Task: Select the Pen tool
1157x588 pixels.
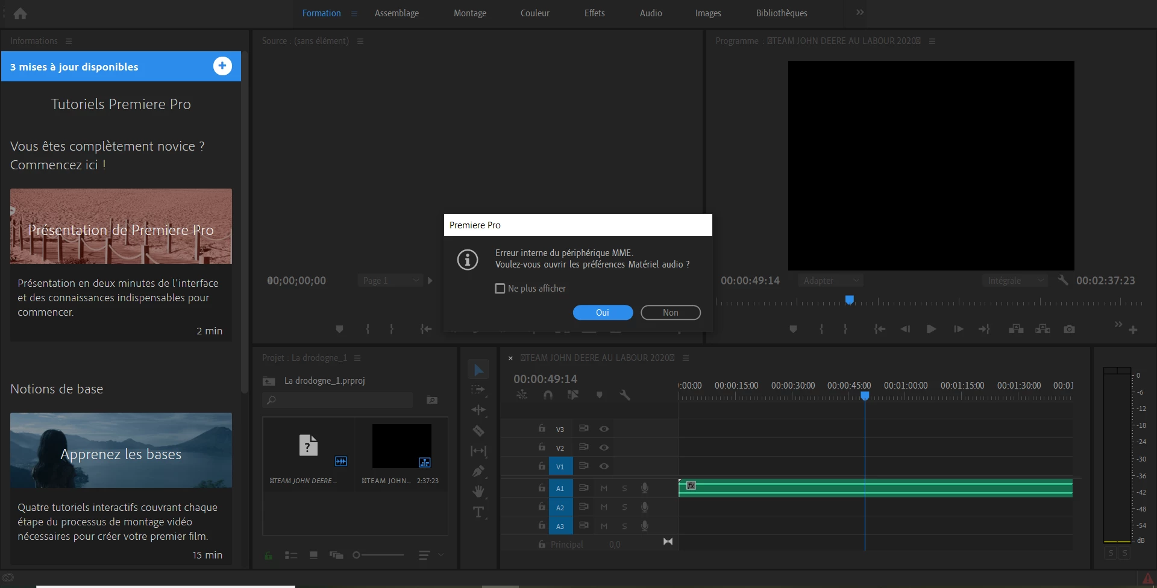Action: [478, 471]
